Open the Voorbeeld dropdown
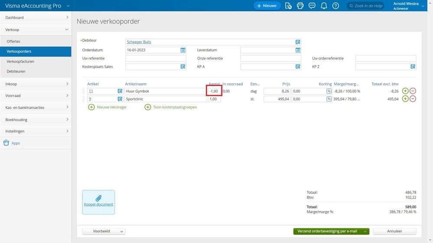Viewport: 433px width, 243px height. click(104, 231)
